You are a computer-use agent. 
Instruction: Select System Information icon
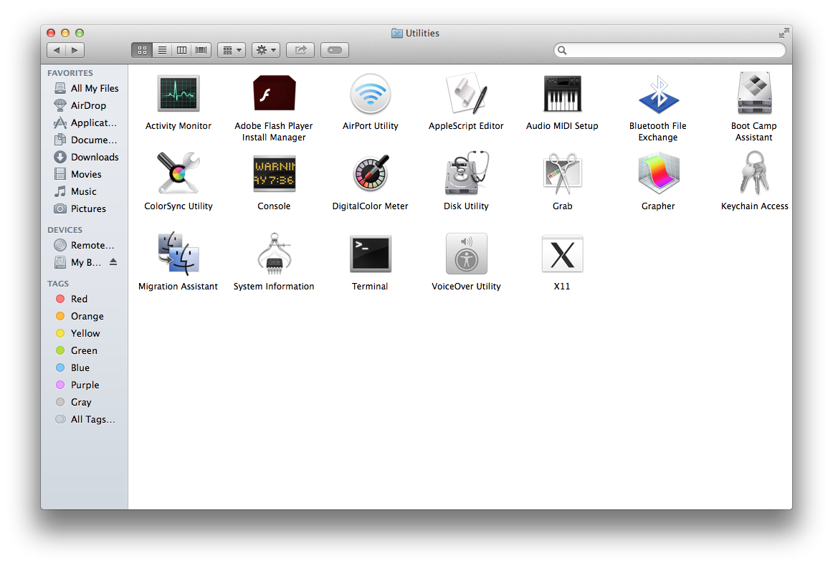point(274,253)
